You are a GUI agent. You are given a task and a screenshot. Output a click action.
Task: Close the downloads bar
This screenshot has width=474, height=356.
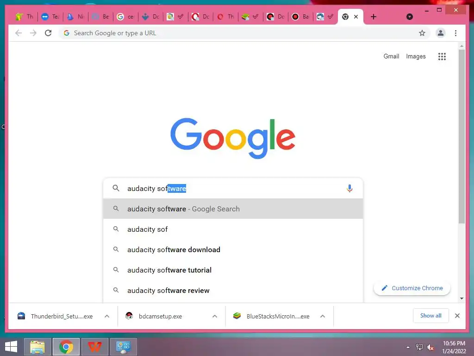pos(457,316)
